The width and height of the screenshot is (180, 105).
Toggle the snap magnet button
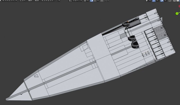(x=92, y=1)
